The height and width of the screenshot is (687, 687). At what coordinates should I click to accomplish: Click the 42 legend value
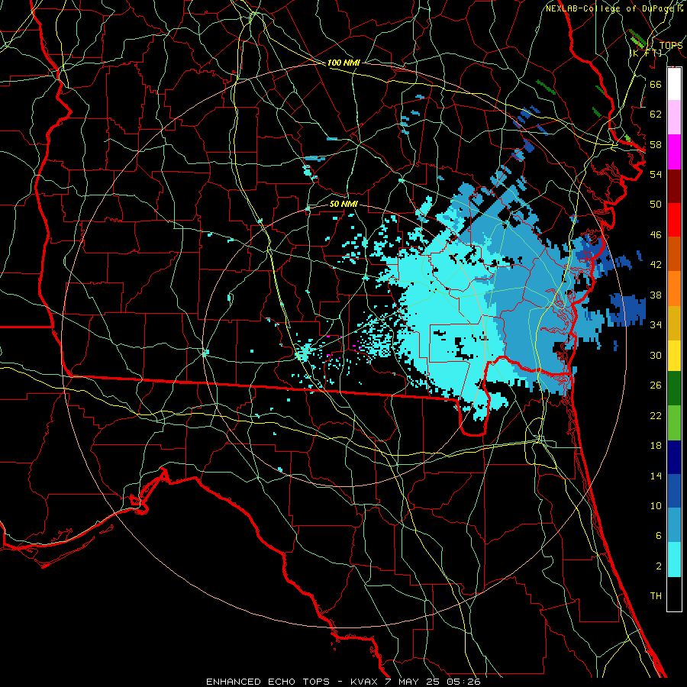656,265
